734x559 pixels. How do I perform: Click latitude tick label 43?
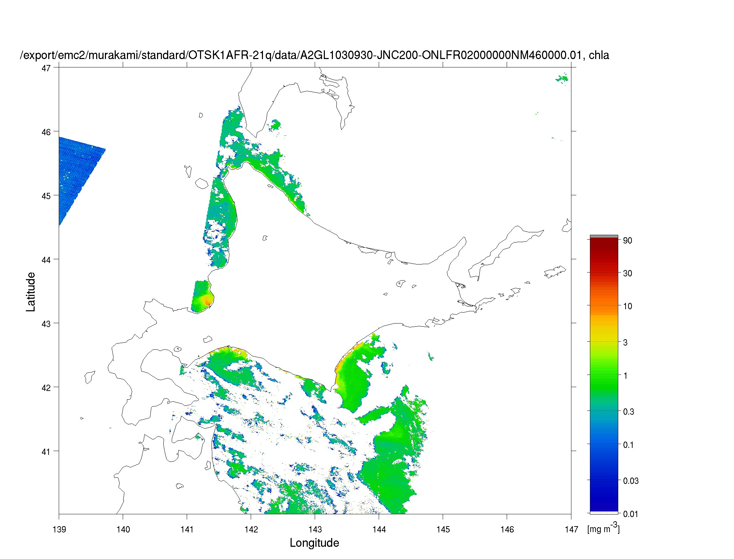tap(46, 324)
